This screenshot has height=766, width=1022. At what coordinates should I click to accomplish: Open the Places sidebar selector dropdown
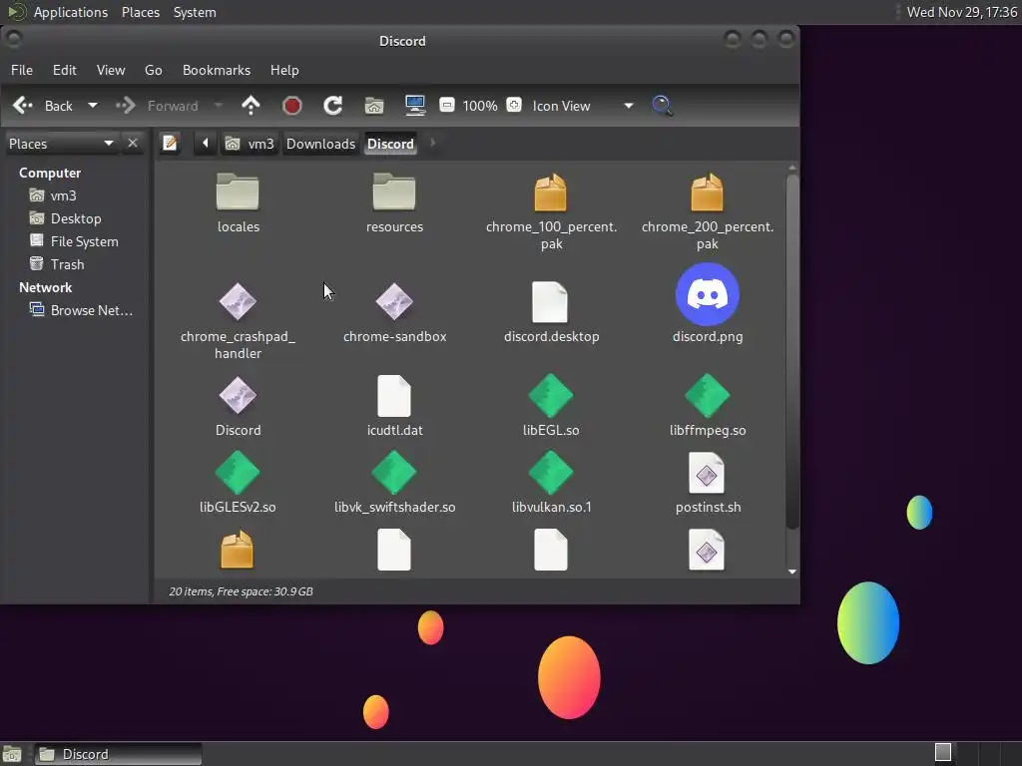point(61,144)
